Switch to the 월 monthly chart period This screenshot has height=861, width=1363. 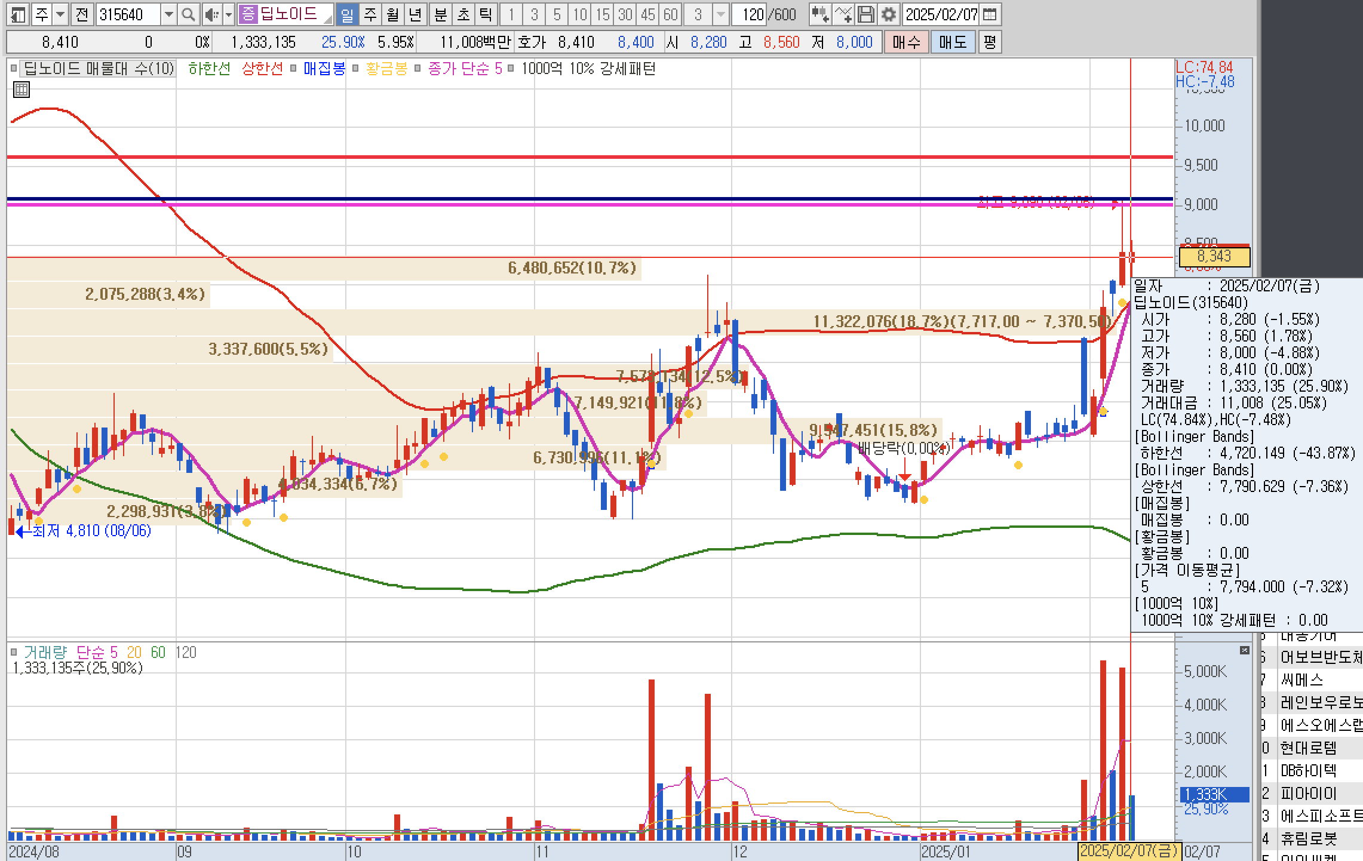tap(392, 14)
